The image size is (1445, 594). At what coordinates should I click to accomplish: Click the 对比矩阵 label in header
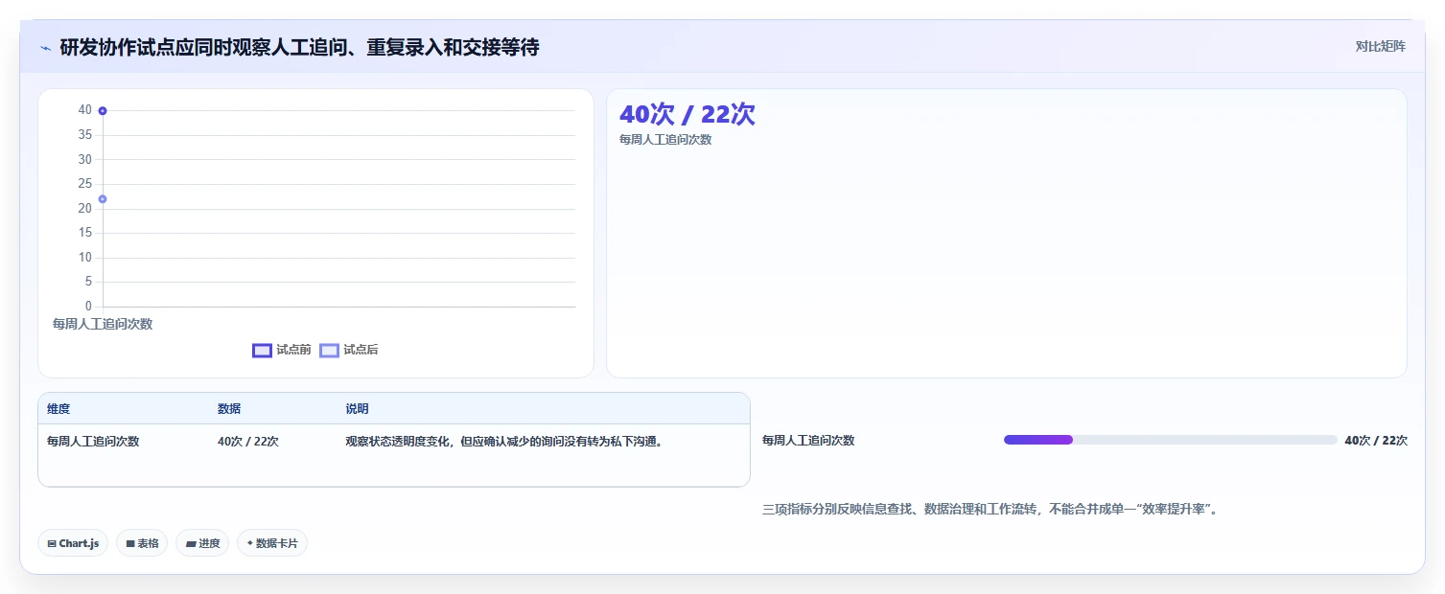click(1380, 47)
